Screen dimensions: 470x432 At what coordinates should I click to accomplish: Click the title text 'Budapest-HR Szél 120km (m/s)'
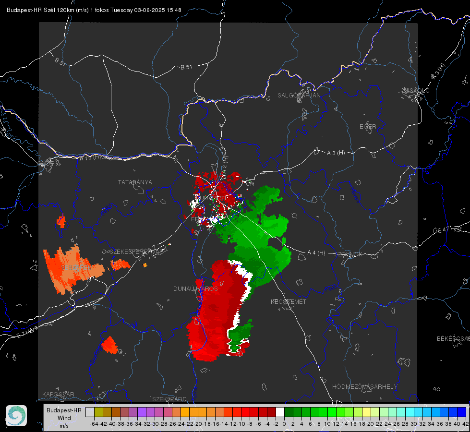(x=48, y=10)
